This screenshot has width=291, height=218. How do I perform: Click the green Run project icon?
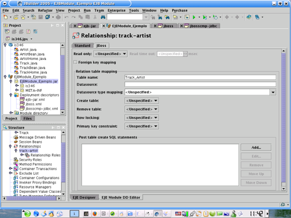click(194, 17)
